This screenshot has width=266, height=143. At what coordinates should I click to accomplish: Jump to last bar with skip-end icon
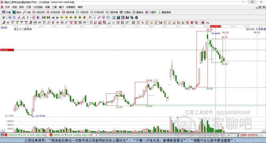pos(48,18)
